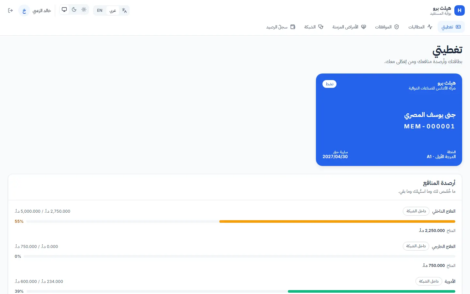Switch to the الأمراض المزمنة tab
The width and height of the screenshot is (470, 294).
tap(349, 27)
